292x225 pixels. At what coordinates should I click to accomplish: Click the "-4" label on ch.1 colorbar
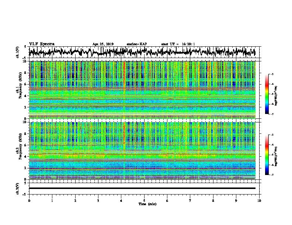coord(272,84)
